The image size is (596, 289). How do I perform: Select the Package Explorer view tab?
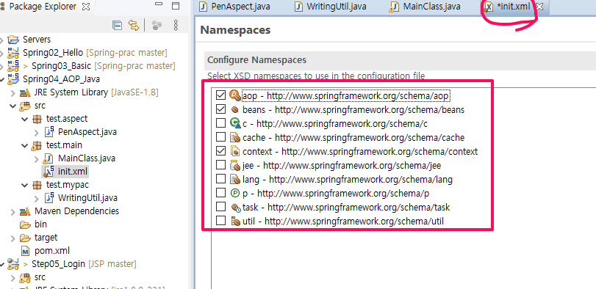point(43,7)
